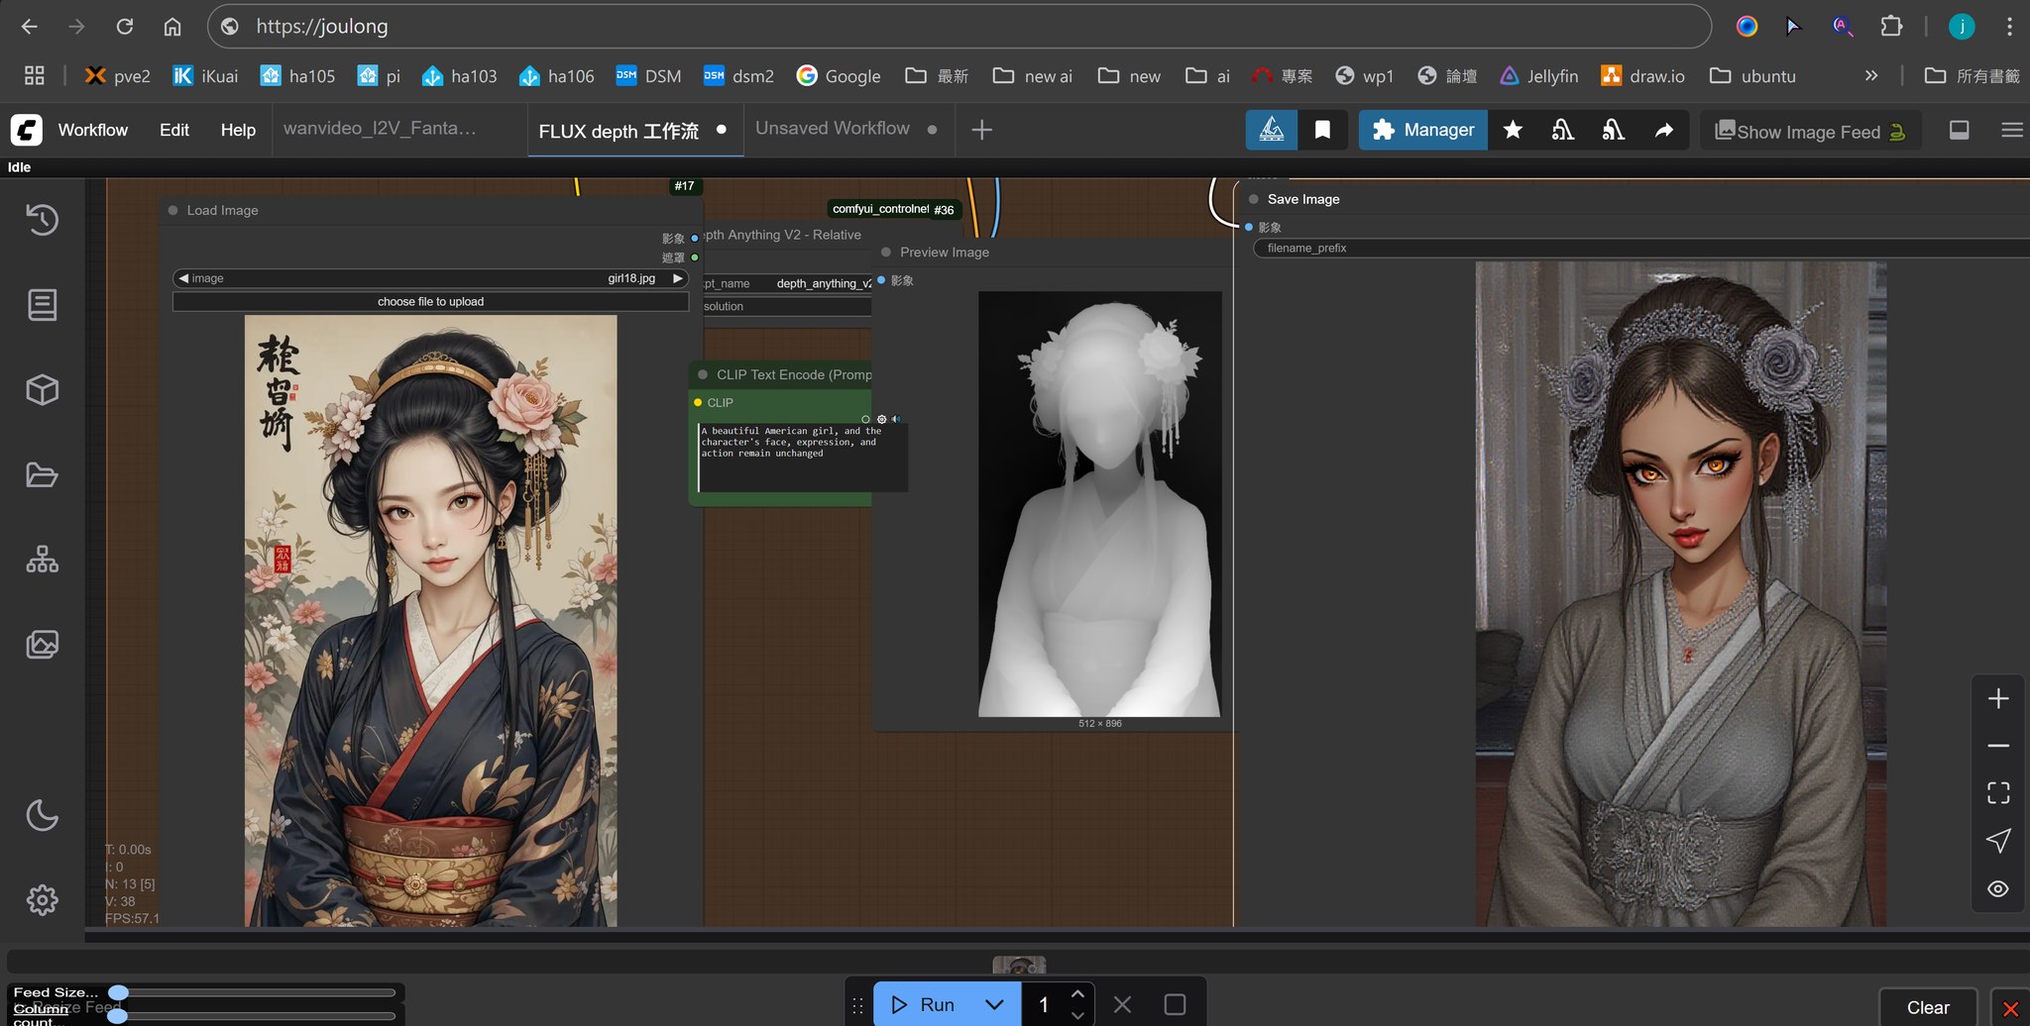Zoom out canvas with minus icon
The height and width of the screenshot is (1026, 2030).
point(1998,746)
